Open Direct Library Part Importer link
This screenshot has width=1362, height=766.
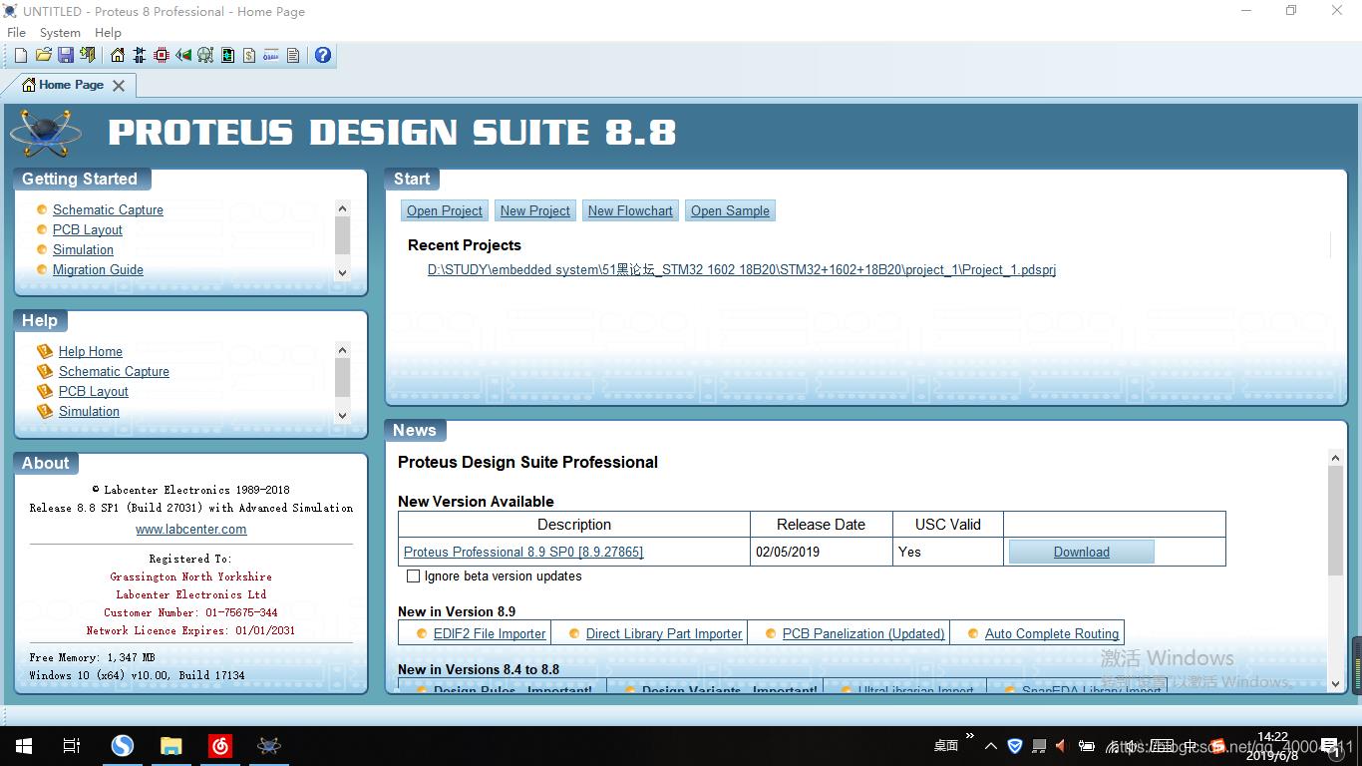(x=664, y=633)
